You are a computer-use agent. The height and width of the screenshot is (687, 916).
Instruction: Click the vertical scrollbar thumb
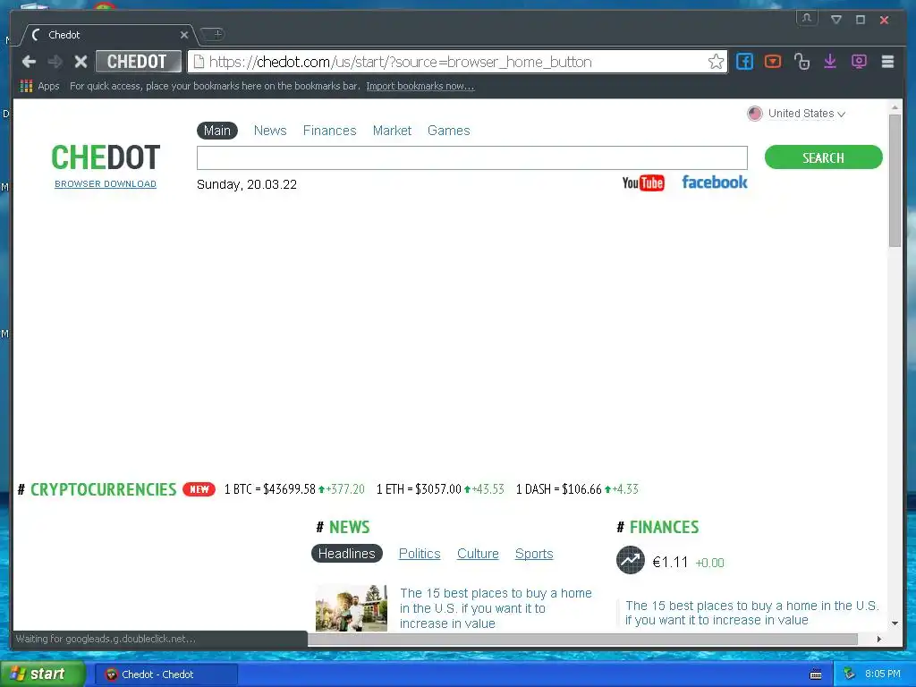[895, 181]
